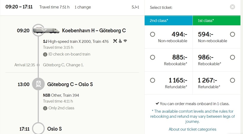
Task: Click the Wi-Fi amenity icon
Action: [x=125, y=41]
